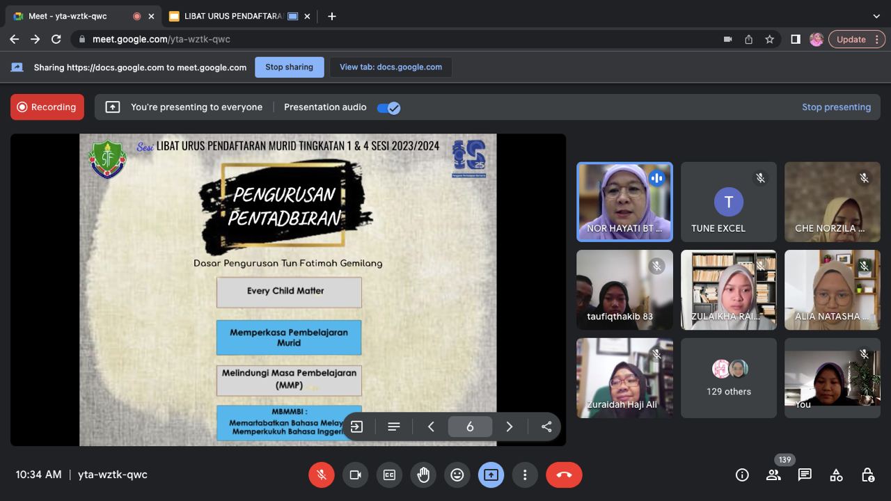
Task: Open the chat panel
Action: [x=805, y=475]
